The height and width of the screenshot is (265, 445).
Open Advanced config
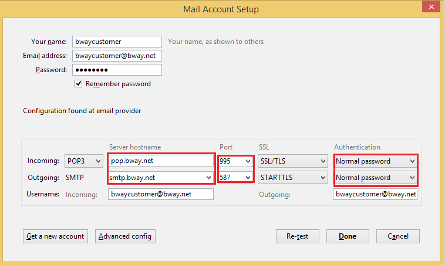click(125, 236)
